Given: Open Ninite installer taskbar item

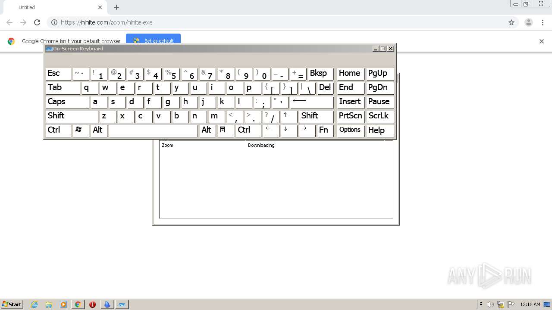Looking at the screenshot, I should pyautogui.click(x=107, y=304).
